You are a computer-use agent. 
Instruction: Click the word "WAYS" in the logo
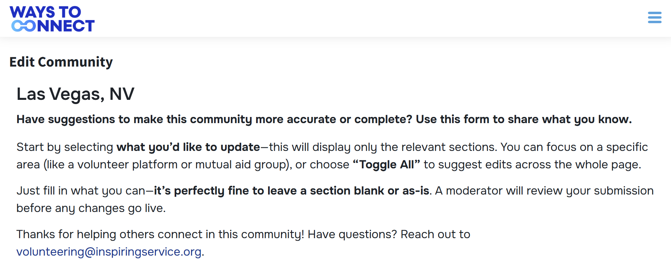point(32,12)
